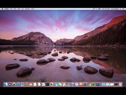
Task: Open Spotlight search magnifier in menu bar
Action: tap(120, 9)
